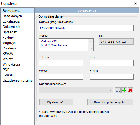
Task: Delete bank account with red X icon
Action: [x=130, y=90]
